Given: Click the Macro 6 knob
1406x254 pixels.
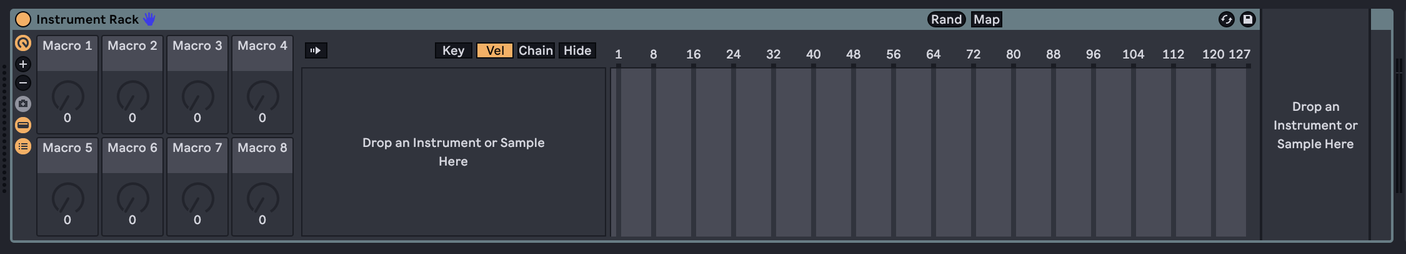Looking at the screenshot, I should [x=132, y=199].
